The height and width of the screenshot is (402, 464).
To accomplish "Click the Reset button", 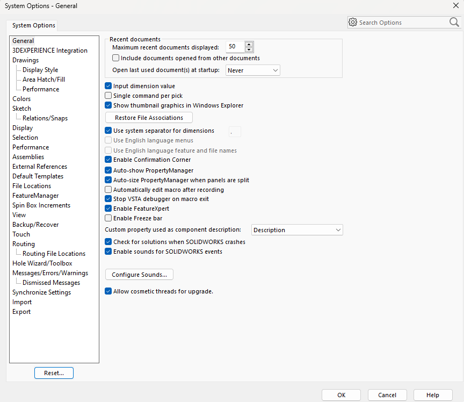I will pos(54,373).
